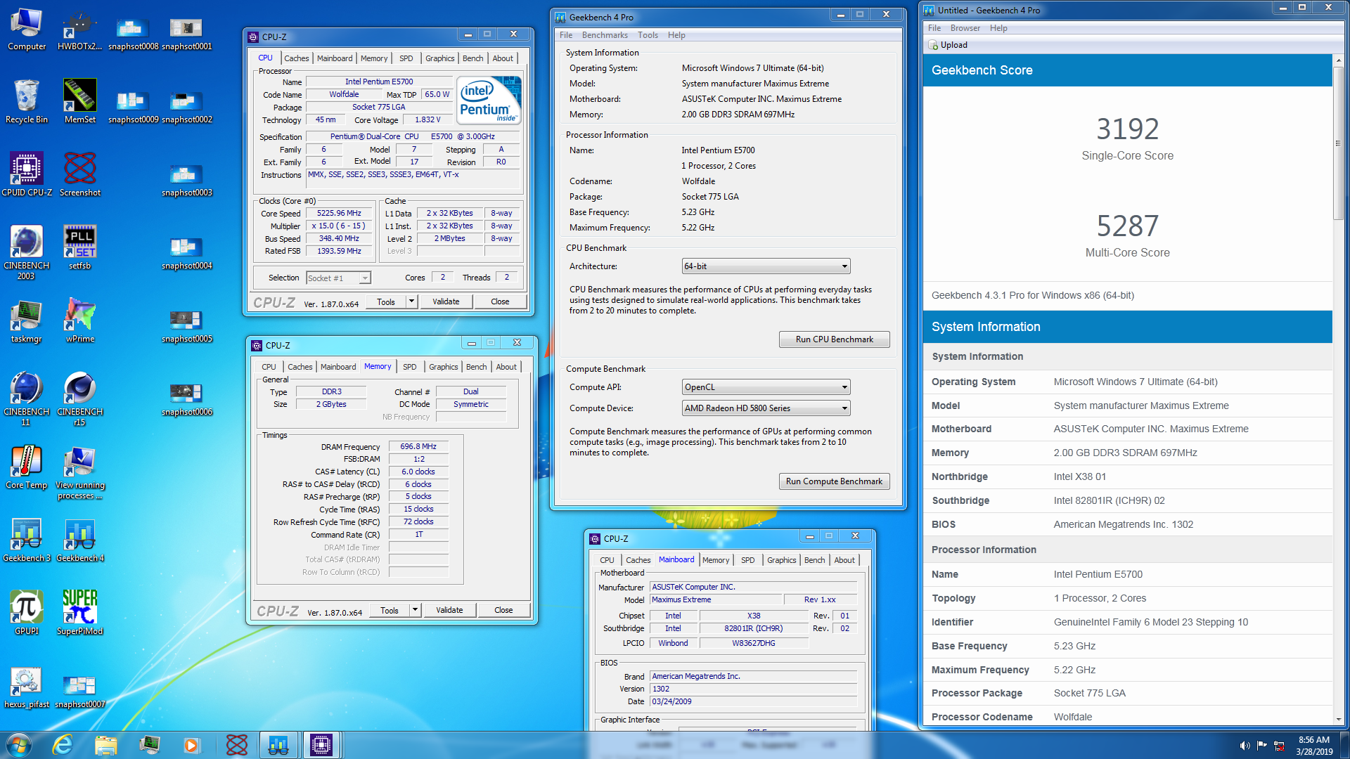1350x759 pixels.
Task: Open the CINEBENCH 11 desktop icon
Action: coord(27,398)
